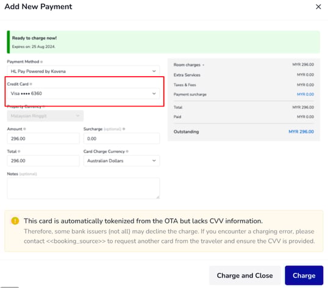Click the Amount input field
Screen dimensions: 328x288
tap(43, 138)
